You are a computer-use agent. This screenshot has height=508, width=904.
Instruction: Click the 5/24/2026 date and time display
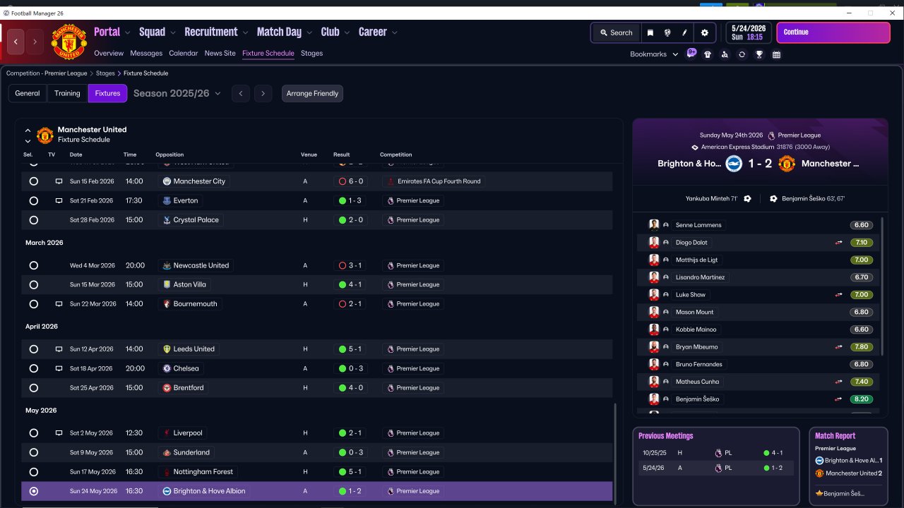749,32
